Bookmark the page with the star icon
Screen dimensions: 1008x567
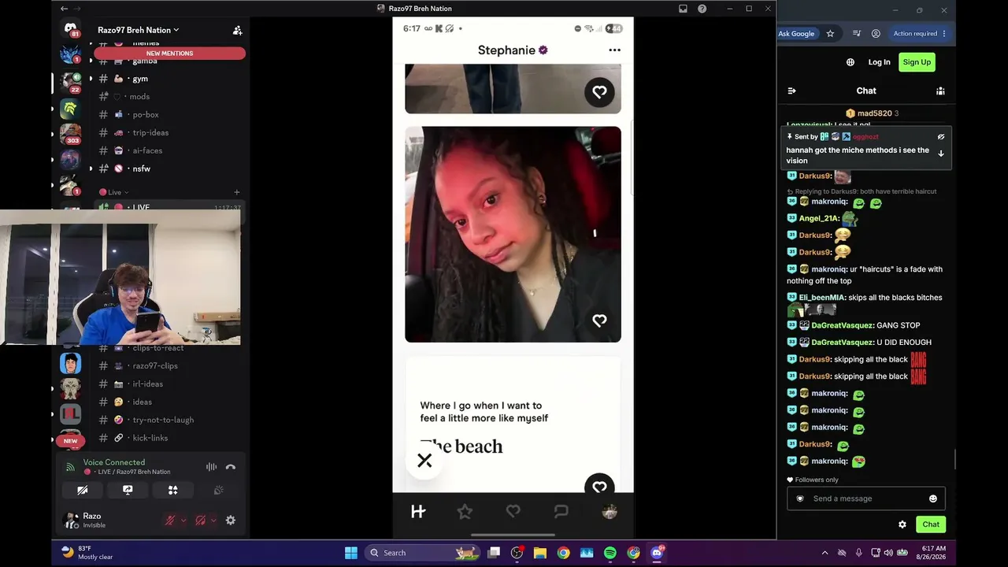pos(830,34)
